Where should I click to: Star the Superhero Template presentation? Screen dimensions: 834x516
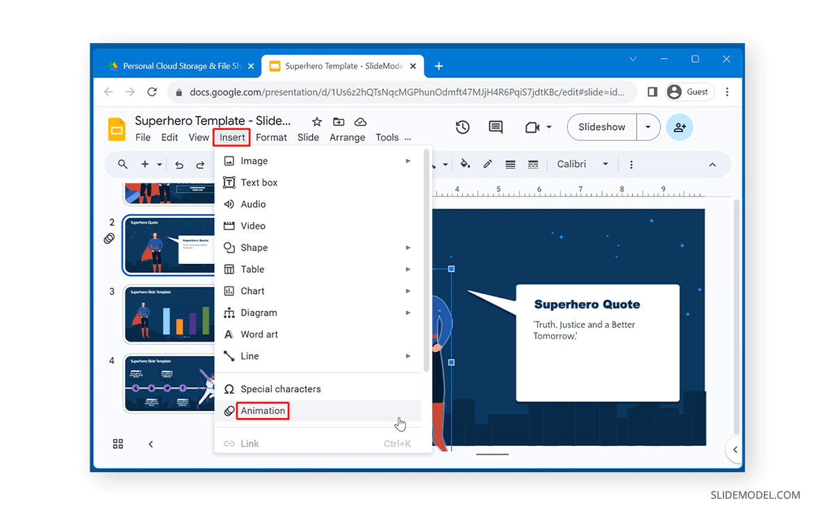click(317, 122)
